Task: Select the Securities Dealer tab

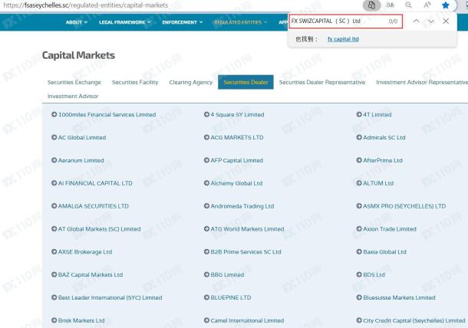Action: click(x=246, y=82)
